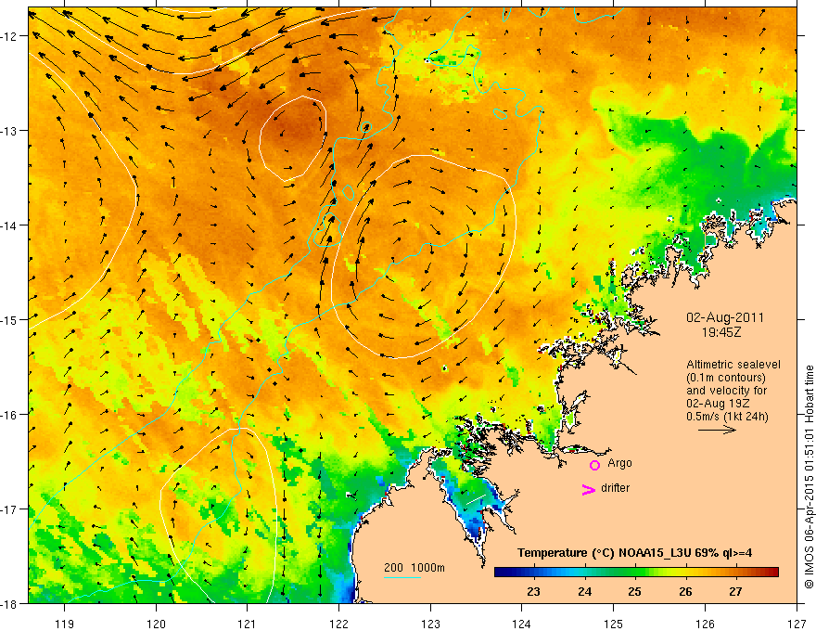Click the latitude label -14
Image resolution: width=816 pixels, height=631 pixels.
[9, 225]
